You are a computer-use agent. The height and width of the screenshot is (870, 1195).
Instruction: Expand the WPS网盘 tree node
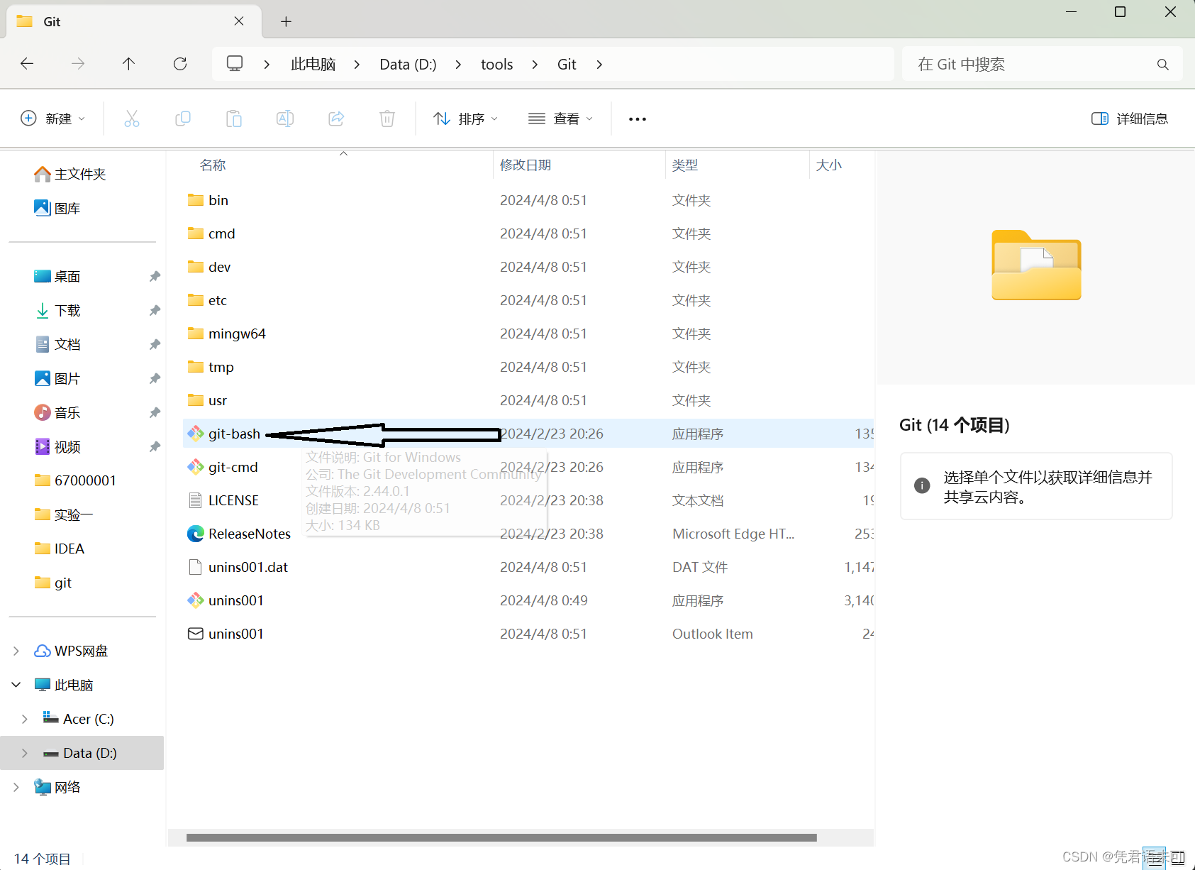[16, 651]
